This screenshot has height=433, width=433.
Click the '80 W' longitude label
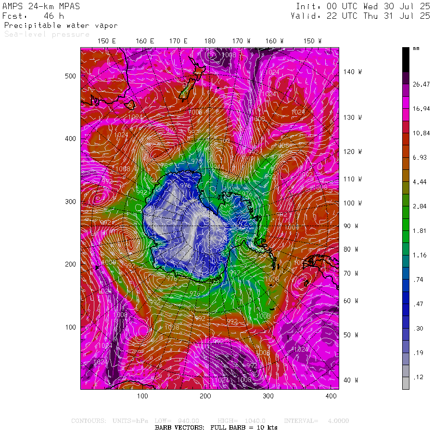[351, 249]
